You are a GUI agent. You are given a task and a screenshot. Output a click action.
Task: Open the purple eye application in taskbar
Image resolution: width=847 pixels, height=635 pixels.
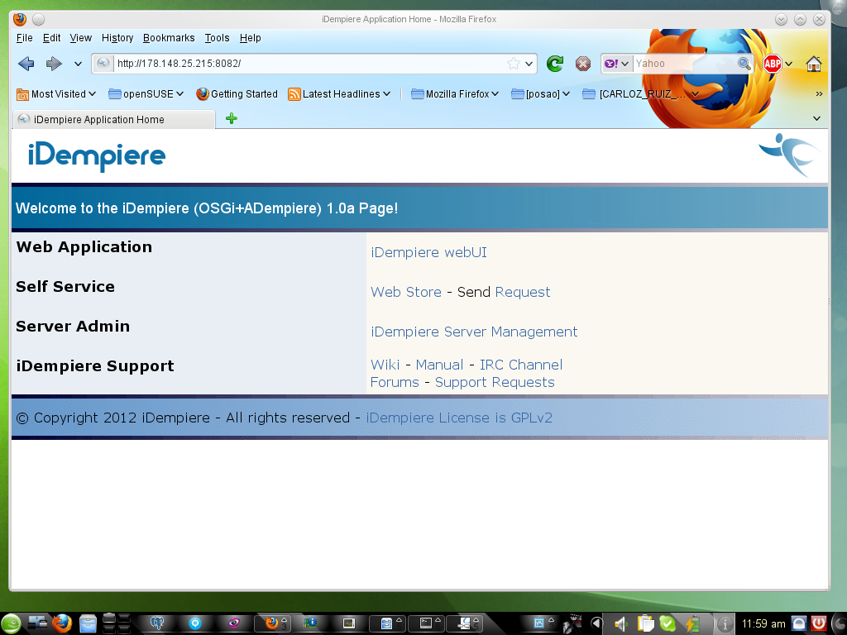tap(233, 623)
